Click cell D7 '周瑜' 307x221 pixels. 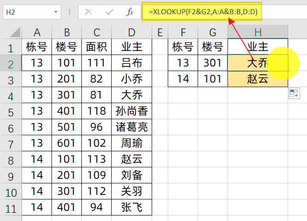pyautogui.click(x=131, y=143)
